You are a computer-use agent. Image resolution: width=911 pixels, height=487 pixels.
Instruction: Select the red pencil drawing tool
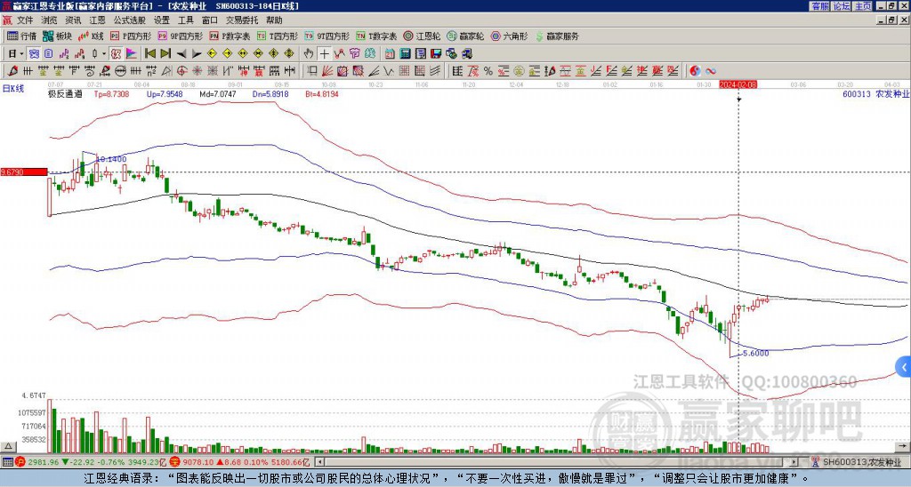[x=12, y=71]
